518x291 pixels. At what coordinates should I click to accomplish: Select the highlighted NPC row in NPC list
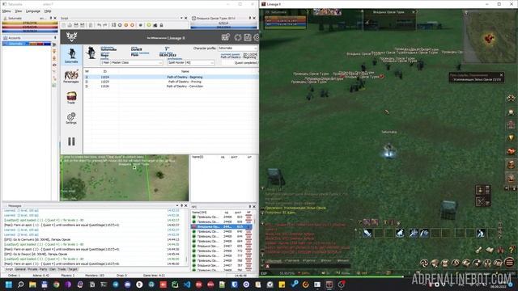(x=221, y=226)
